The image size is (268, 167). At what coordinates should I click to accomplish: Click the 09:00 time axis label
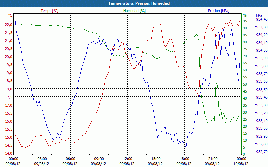99,159
